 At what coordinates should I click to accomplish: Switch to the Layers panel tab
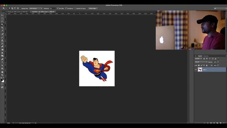[200, 56]
